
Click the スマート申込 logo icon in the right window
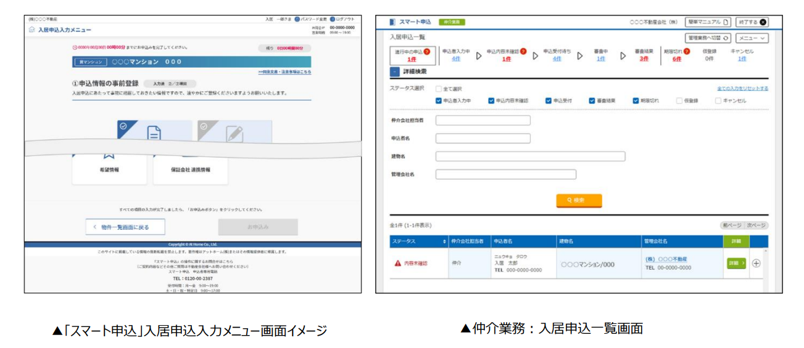[x=392, y=22]
